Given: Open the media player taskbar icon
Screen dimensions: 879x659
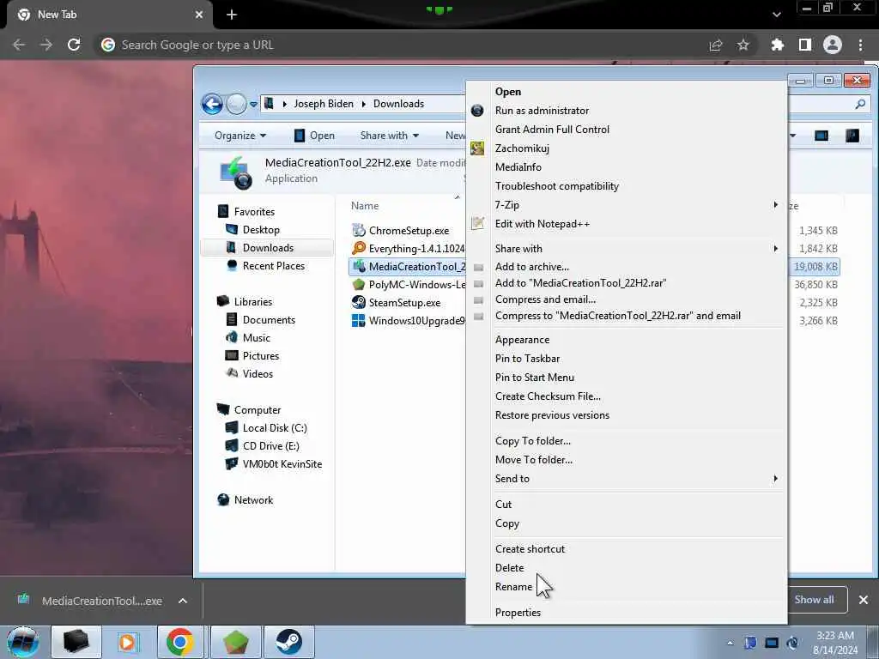Looking at the screenshot, I should coord(127,642).
